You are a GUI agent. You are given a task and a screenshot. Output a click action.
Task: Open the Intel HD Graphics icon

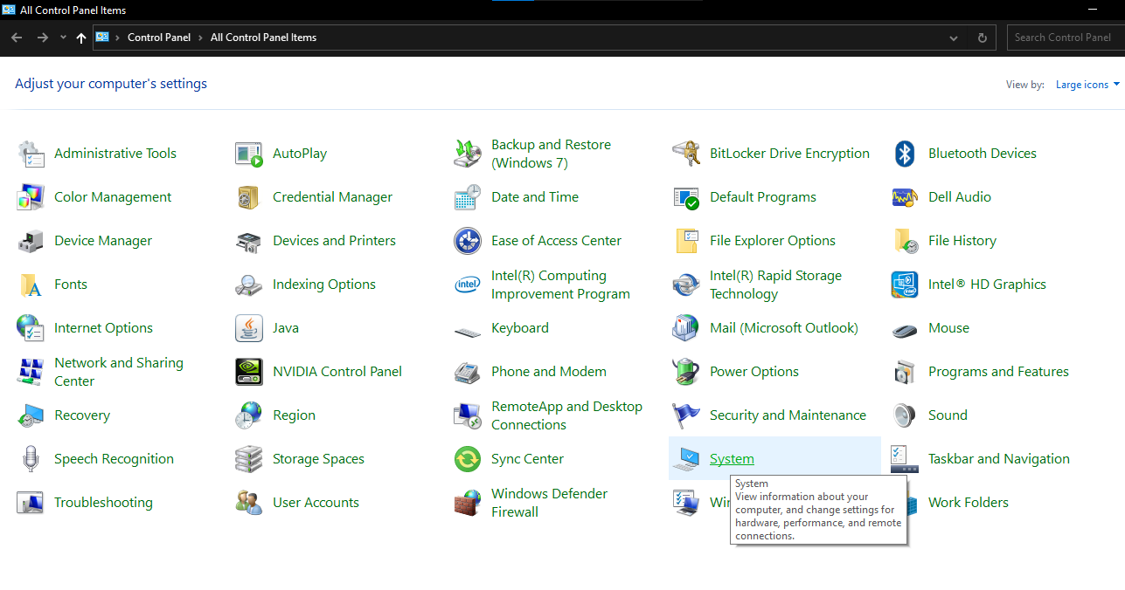click(x=905, y=285)
